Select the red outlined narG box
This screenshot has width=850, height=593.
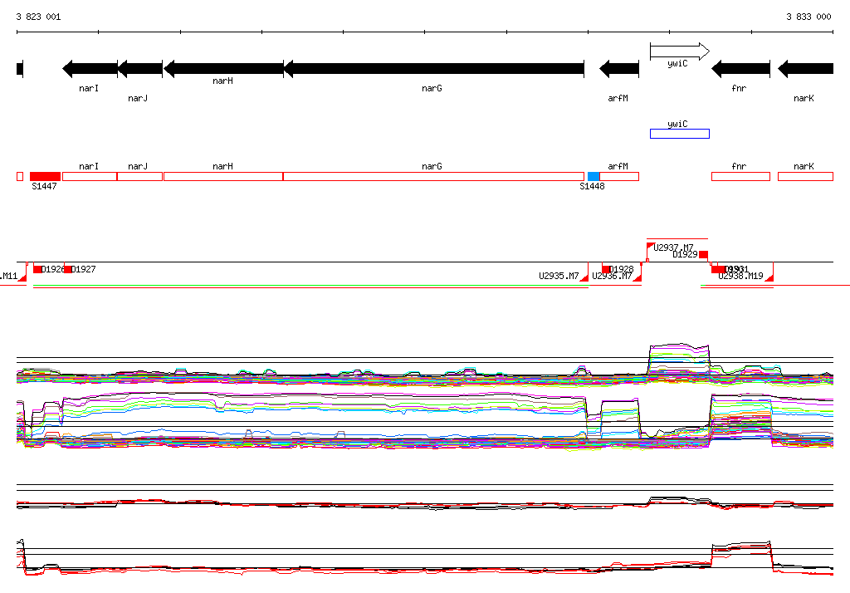click(x=433, y=176)
